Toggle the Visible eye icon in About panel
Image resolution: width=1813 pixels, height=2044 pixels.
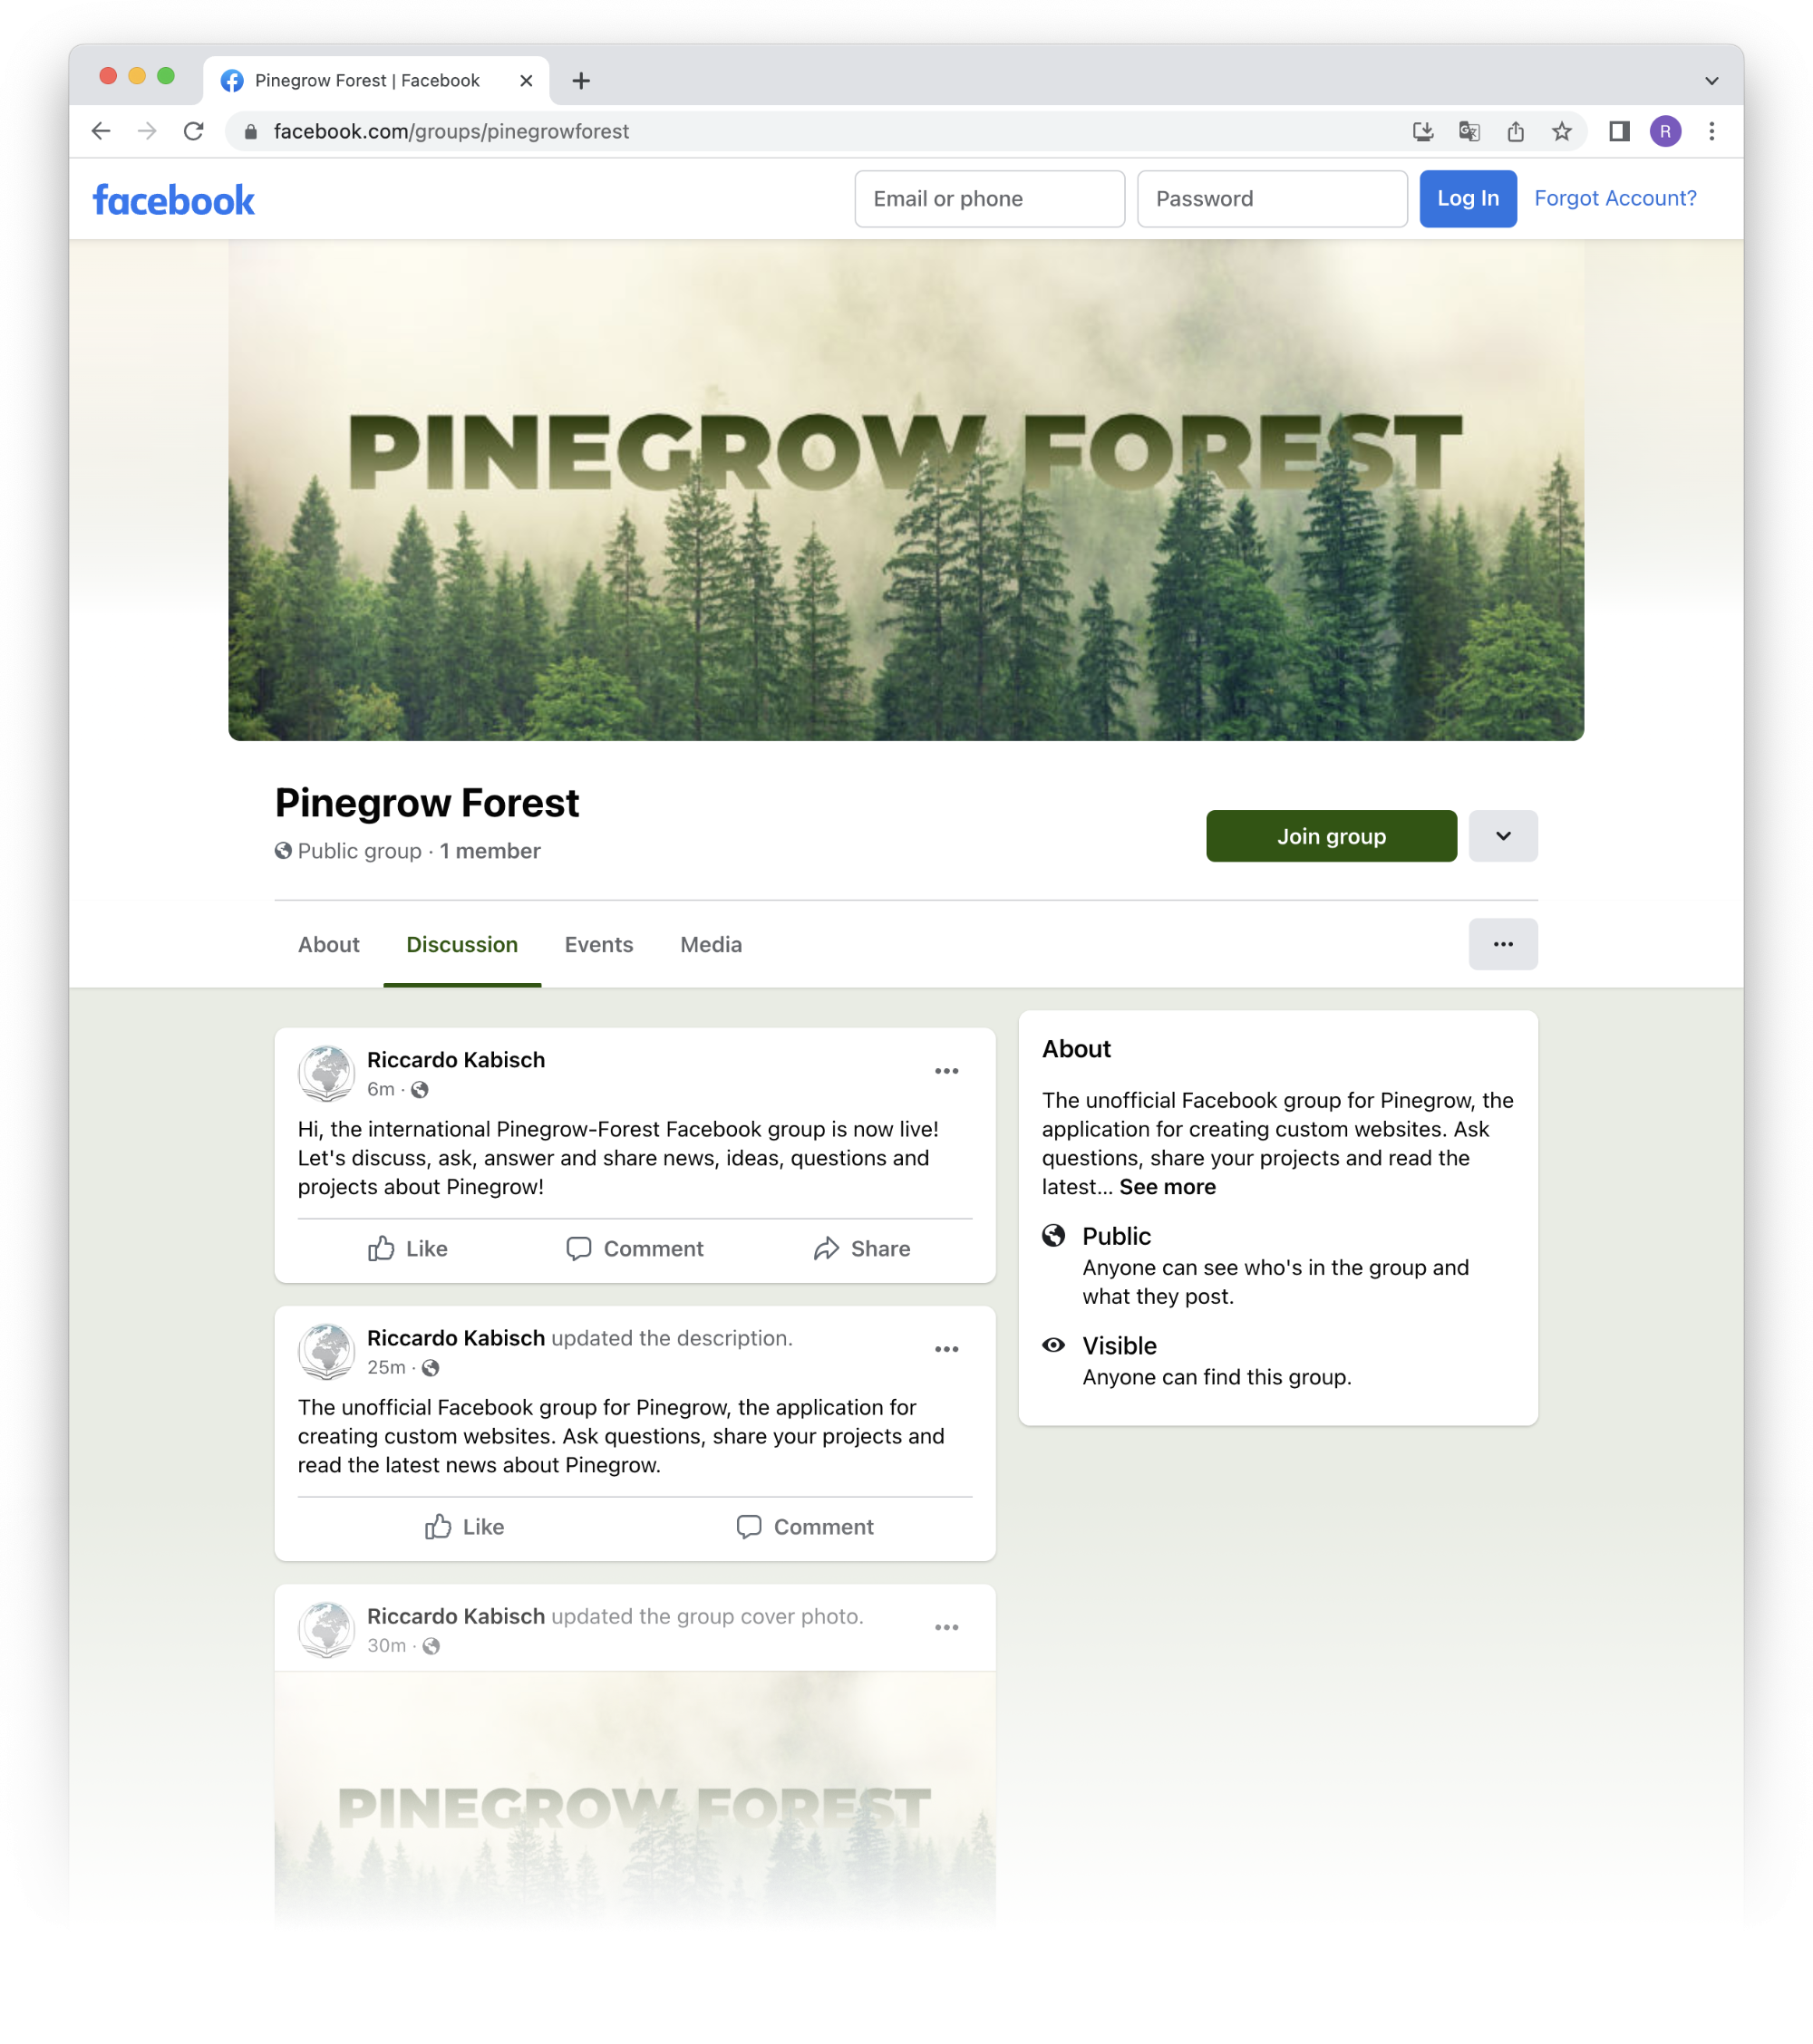pyautogui.click(x=1053, y=1345)
